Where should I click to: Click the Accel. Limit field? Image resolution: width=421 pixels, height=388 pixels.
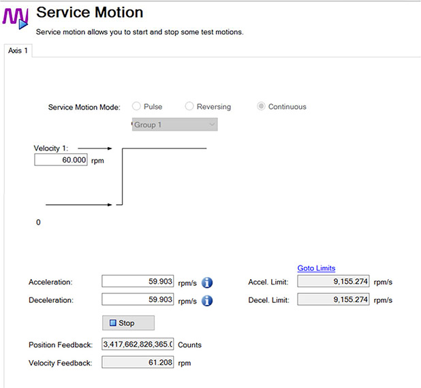[x=333, y=281]
